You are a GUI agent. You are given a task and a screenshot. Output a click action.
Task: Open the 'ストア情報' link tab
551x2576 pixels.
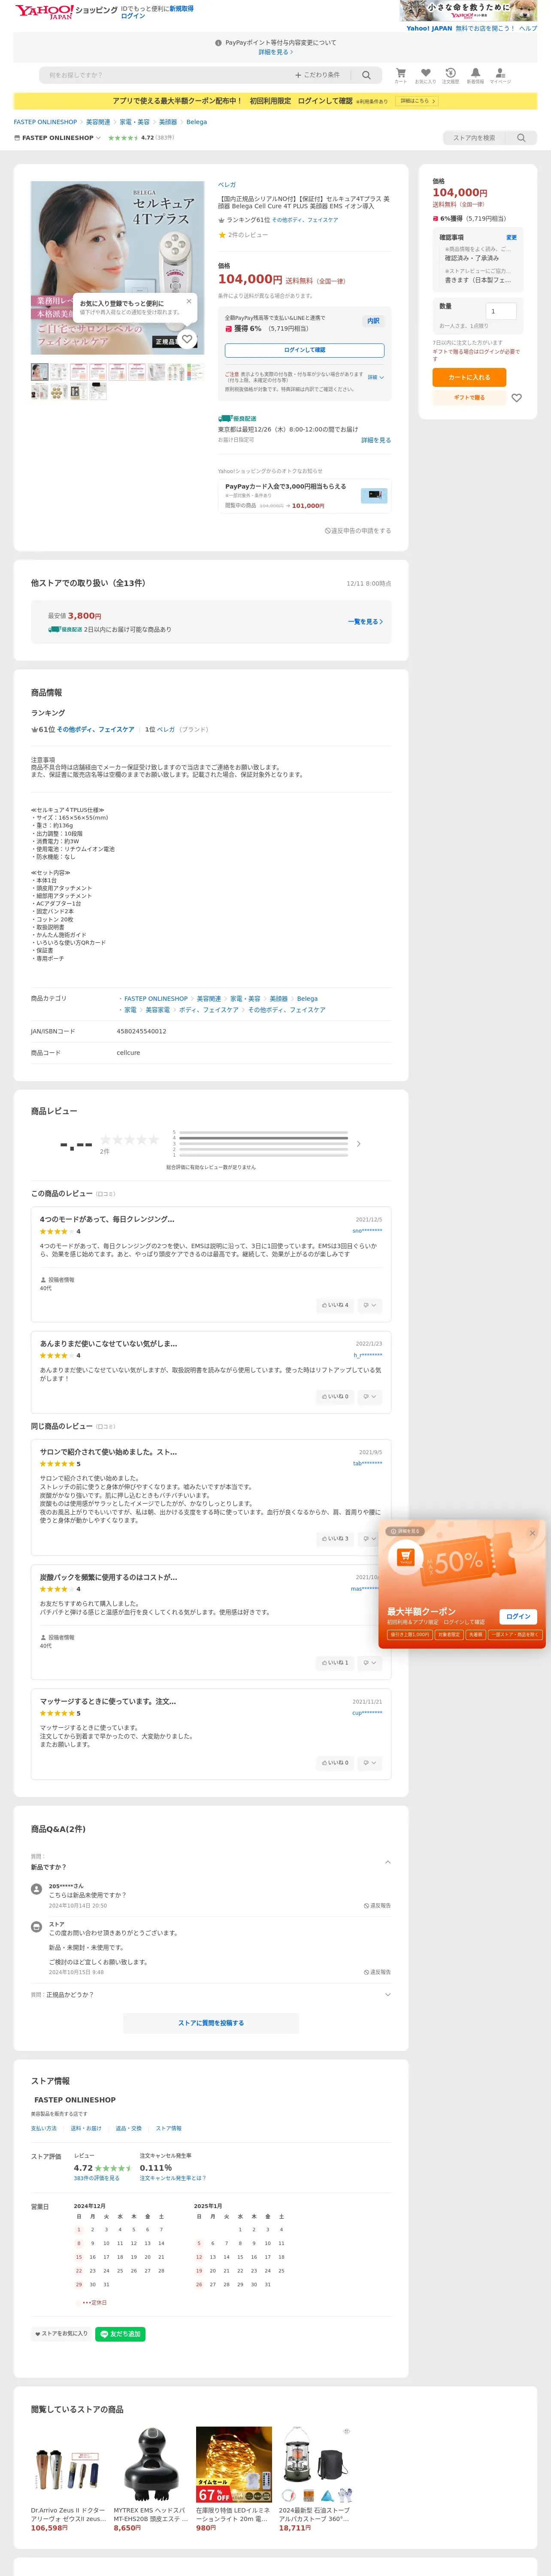[x=169, y=2128]
